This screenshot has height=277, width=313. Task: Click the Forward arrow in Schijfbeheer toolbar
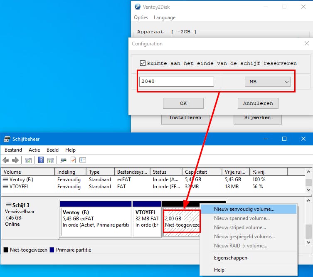(x=15, y=160)
